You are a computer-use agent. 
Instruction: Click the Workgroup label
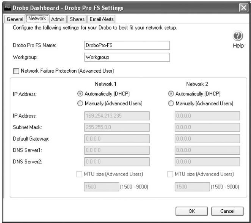pos(25,57)
